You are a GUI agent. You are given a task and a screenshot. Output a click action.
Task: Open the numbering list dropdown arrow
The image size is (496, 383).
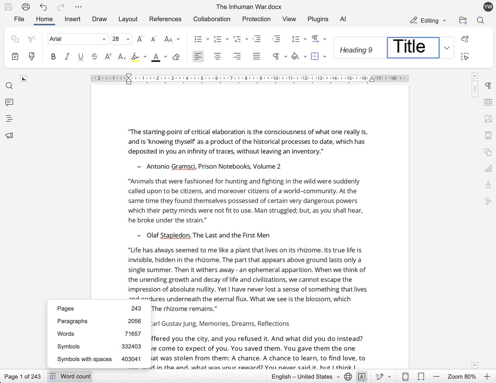[227, 39]
